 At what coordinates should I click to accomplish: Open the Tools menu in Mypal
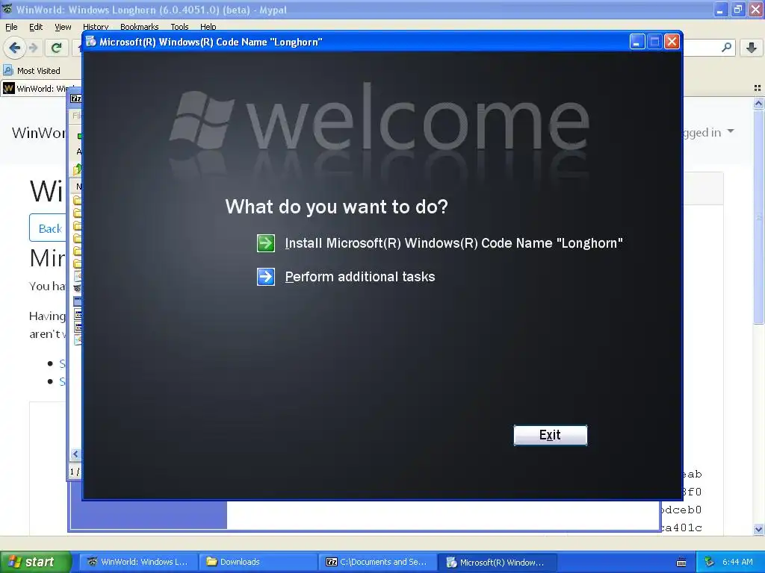(179, 27)
